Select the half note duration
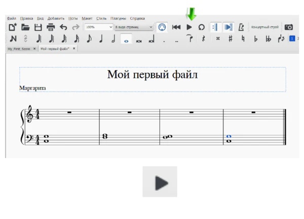The image size is (304, 219). (113, 39)
